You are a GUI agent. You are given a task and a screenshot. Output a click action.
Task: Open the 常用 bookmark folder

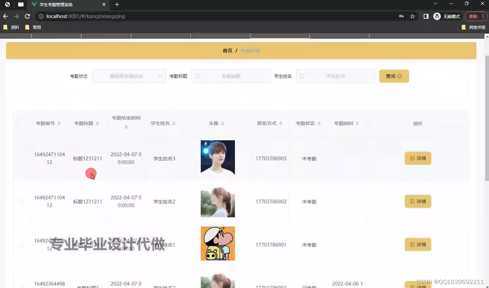tap(33, 27)
